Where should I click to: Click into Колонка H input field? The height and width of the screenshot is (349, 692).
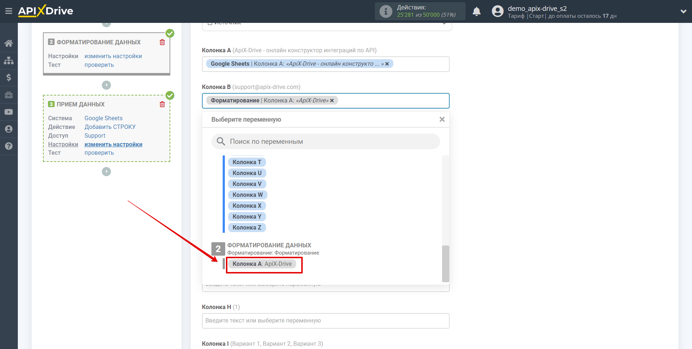click(x=326, y=321)
